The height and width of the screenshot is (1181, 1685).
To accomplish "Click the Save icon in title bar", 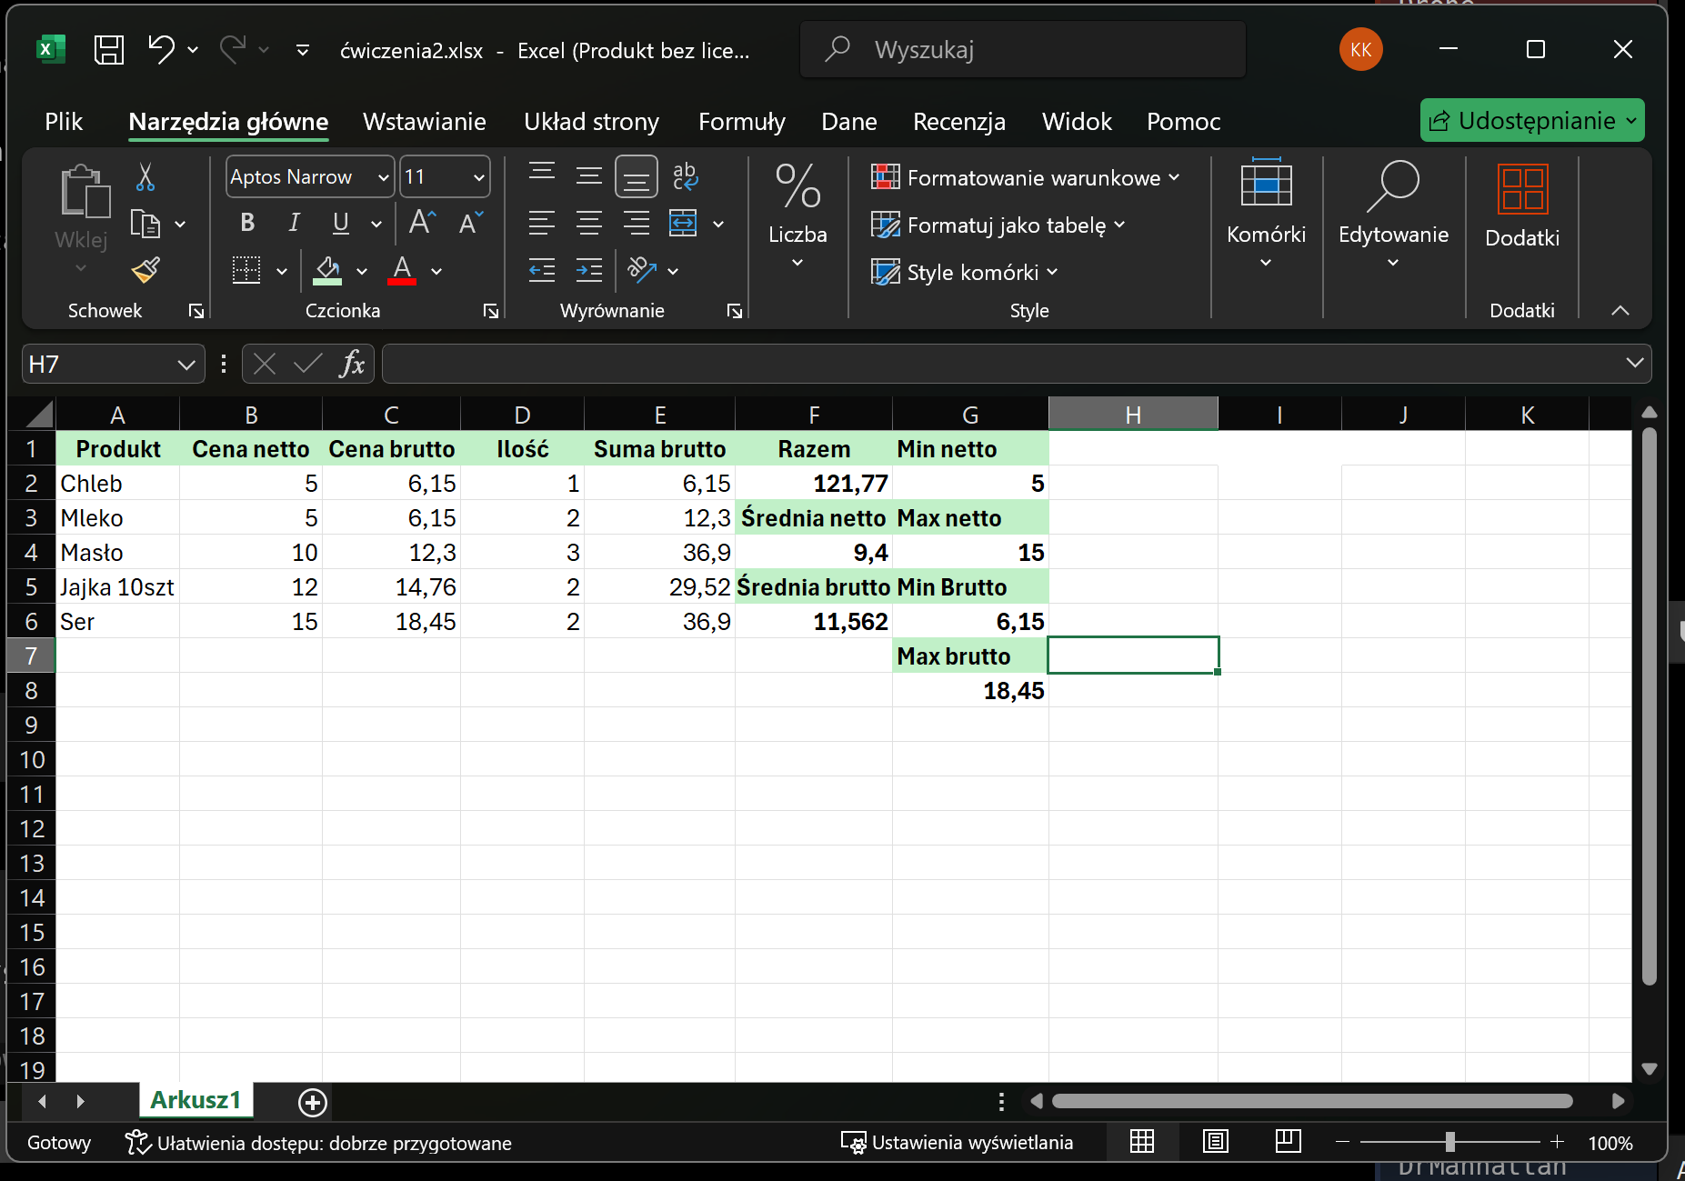I will pyautogui.click(x=109, y=50).
